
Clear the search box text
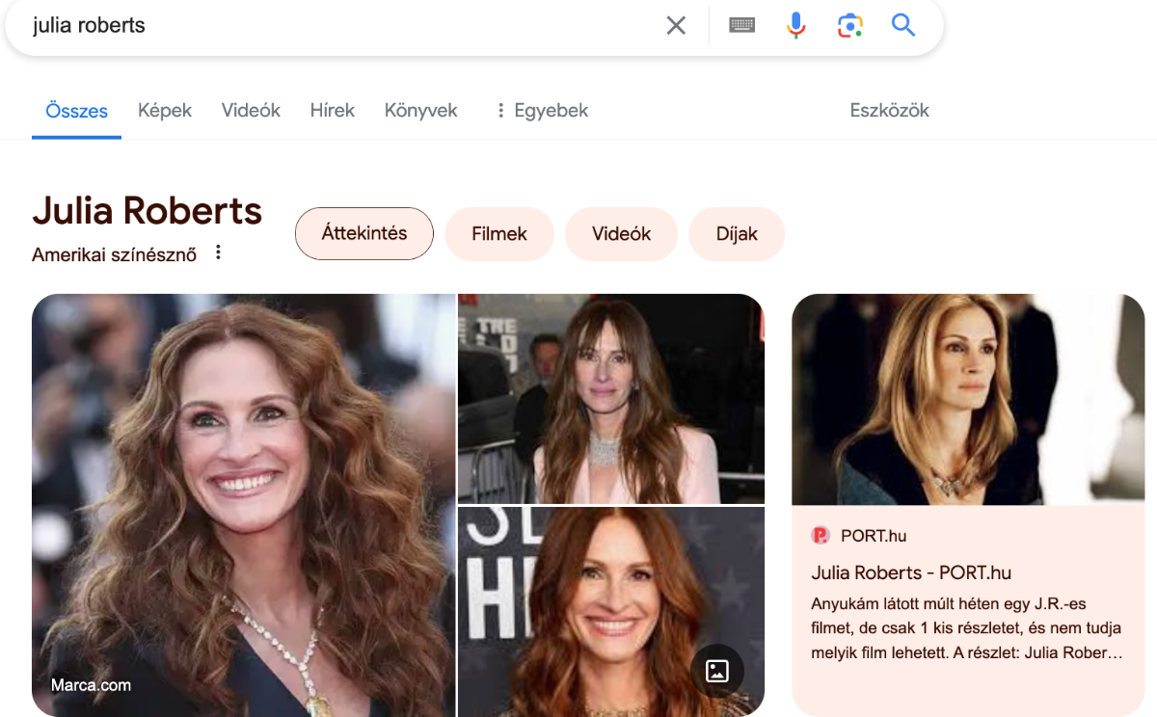tap(676, 26)
